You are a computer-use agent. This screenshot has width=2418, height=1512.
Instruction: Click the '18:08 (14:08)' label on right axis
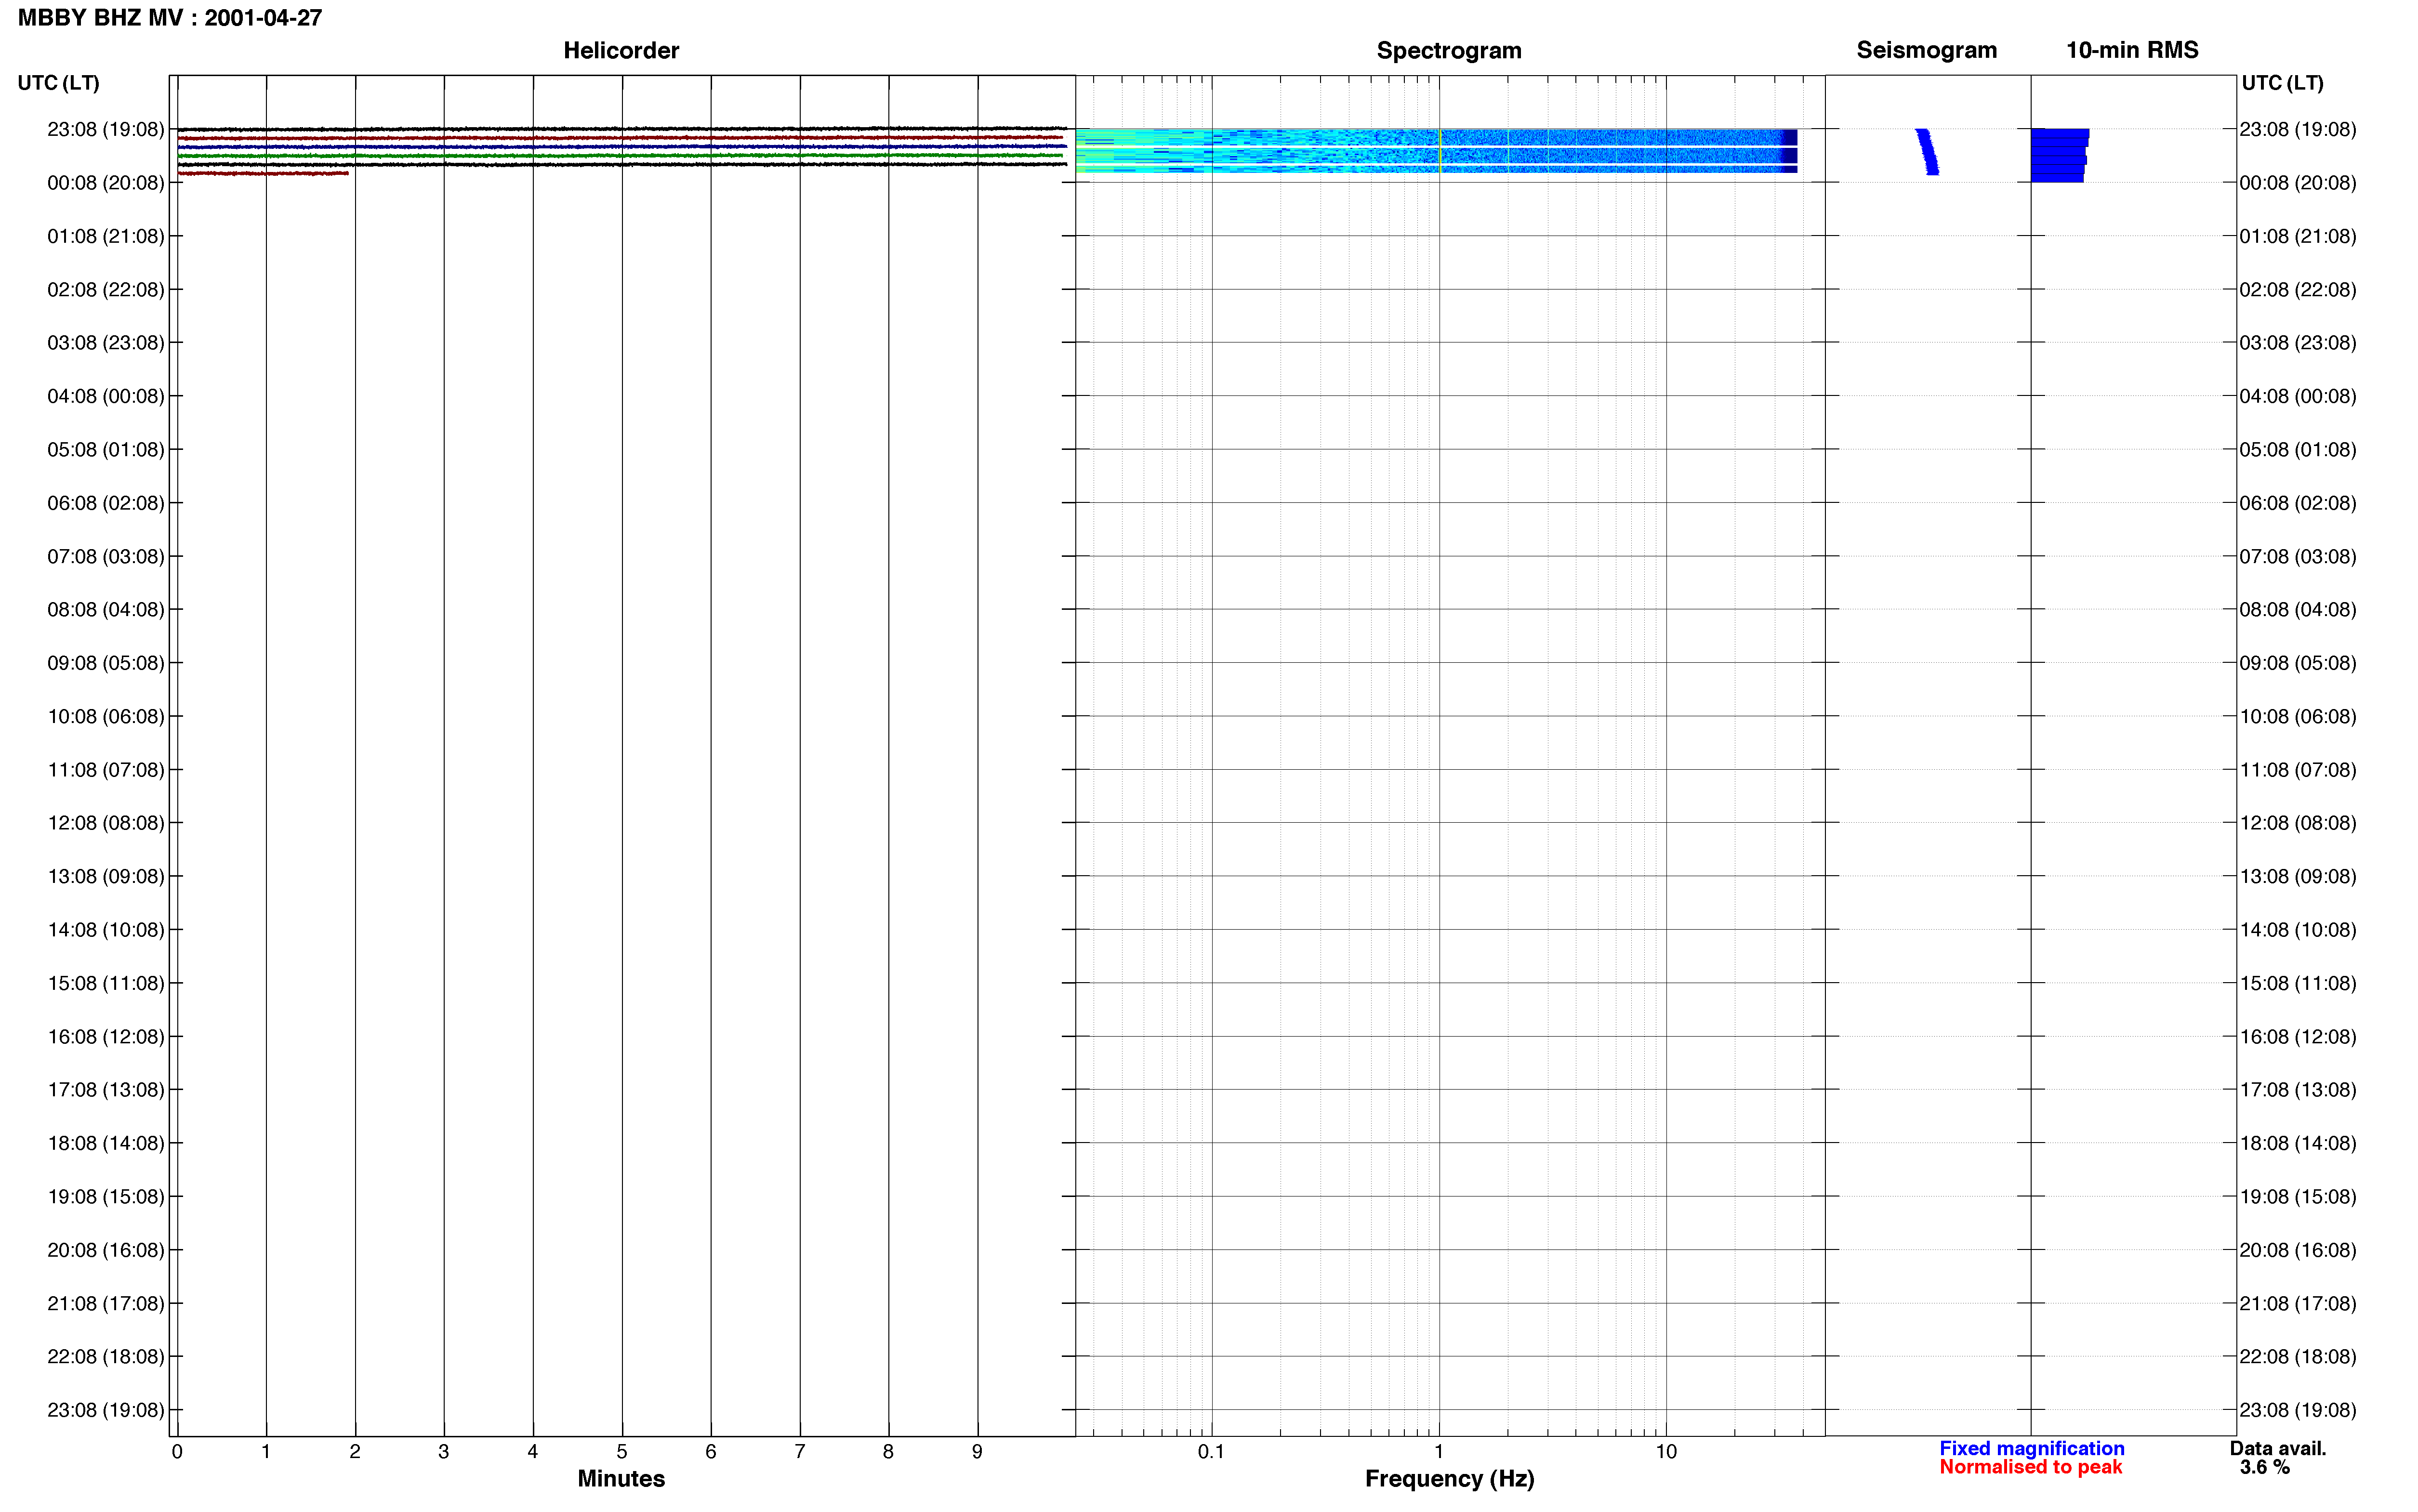click(2297, 1143)
